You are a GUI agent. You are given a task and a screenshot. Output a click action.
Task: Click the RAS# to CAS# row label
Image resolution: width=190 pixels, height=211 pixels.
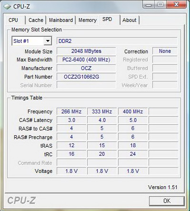(x=35, y=129)
